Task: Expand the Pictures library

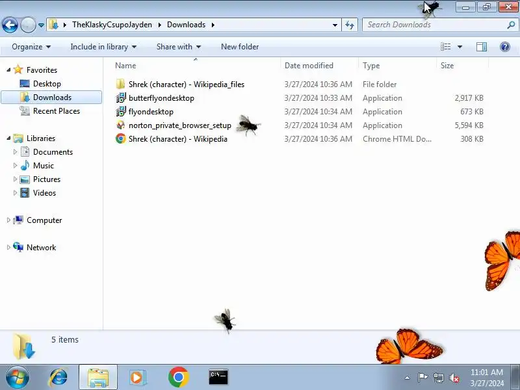Action: pos(15,179)
